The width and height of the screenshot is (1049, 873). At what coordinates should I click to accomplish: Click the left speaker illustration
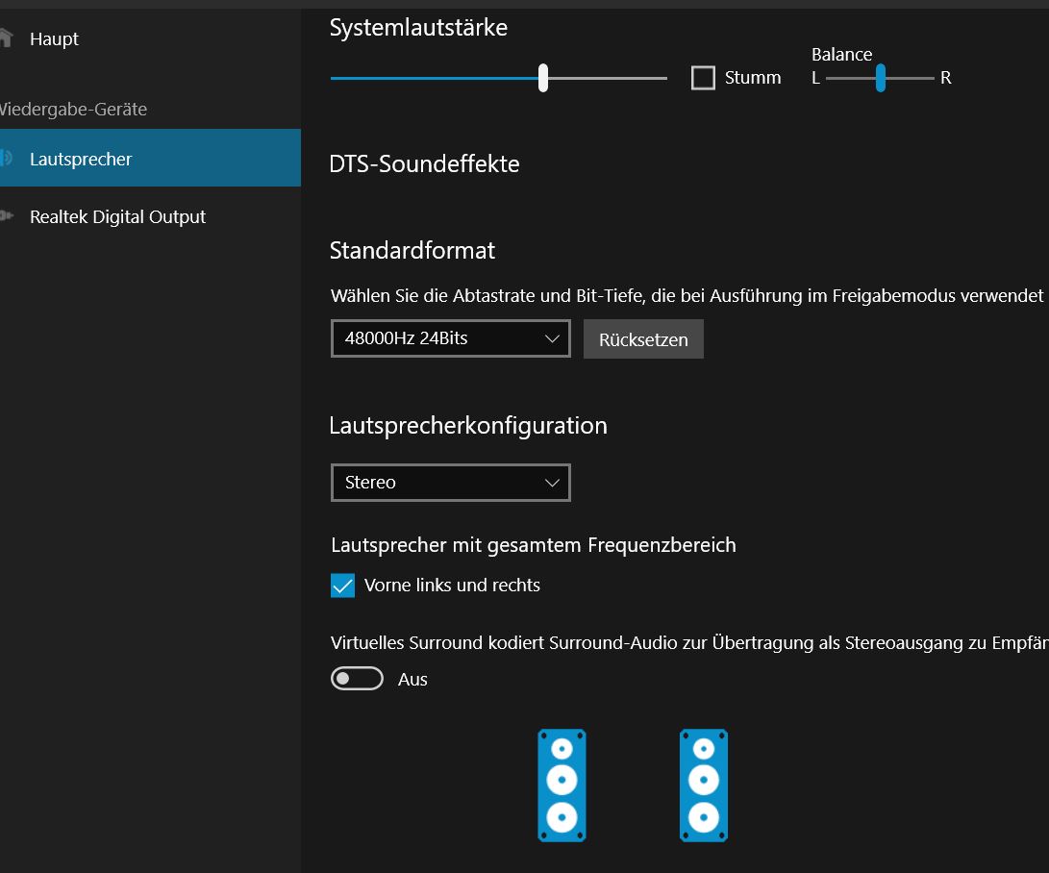(x=562, y=786)
